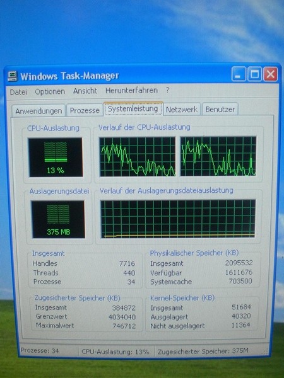
Task: Click the right CPU history graph
Action: click(x=218, y=156)
